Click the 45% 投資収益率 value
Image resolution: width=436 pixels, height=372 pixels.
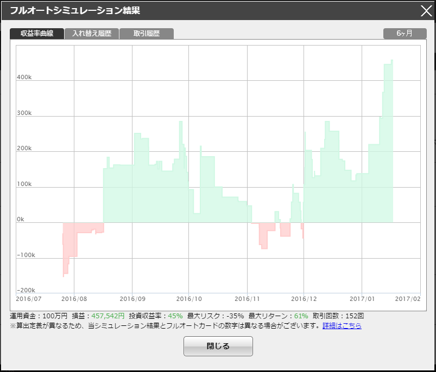(175, 316)
